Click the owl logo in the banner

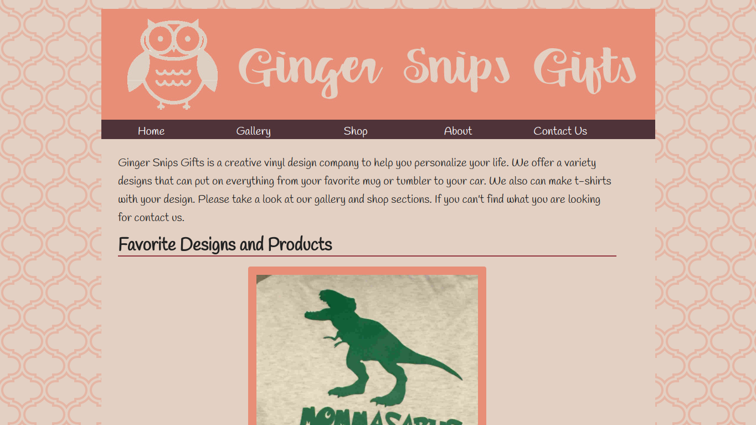[172, 64]
